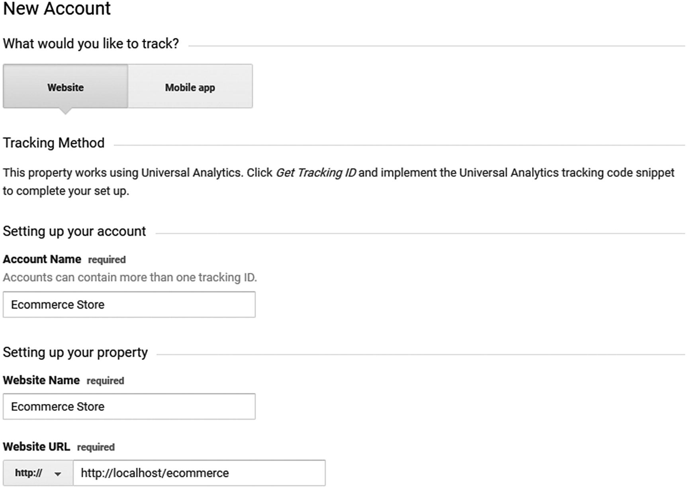Click the "What would you like to track?" heading
The height and width of the screenshot is (488, 687).
click(x=91, y=43)
